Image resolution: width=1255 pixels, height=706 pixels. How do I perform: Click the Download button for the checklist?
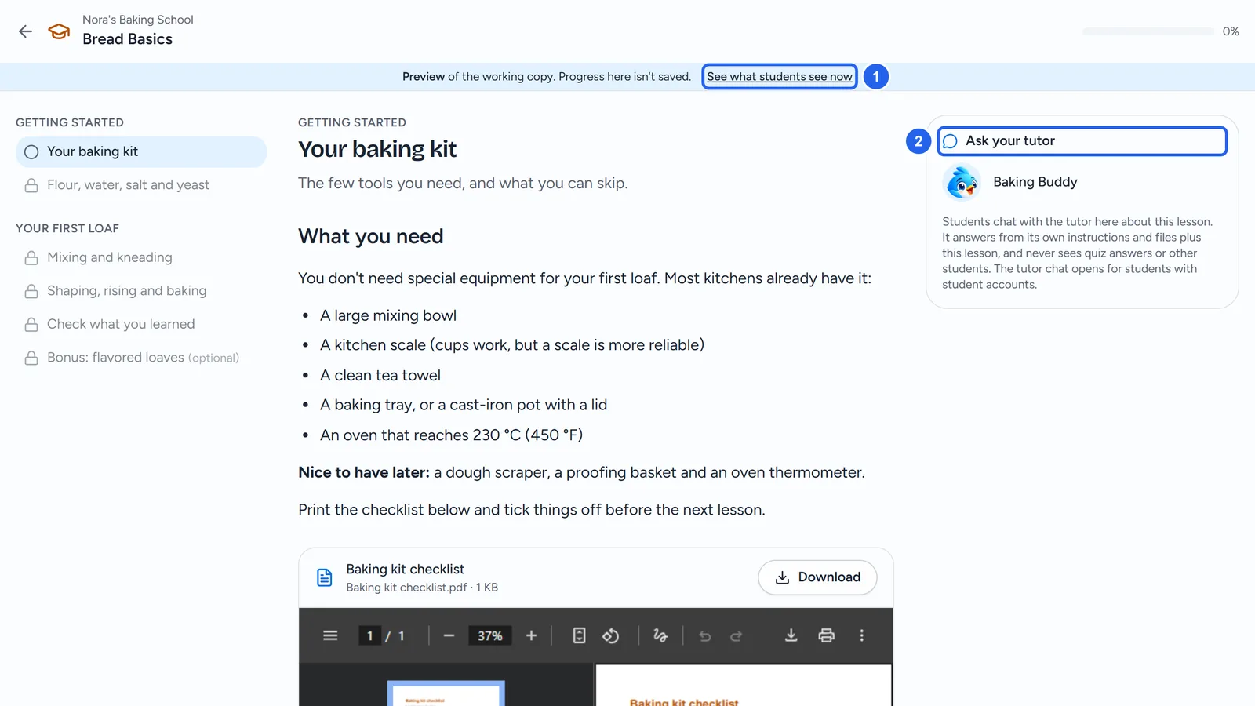point(817,577)
